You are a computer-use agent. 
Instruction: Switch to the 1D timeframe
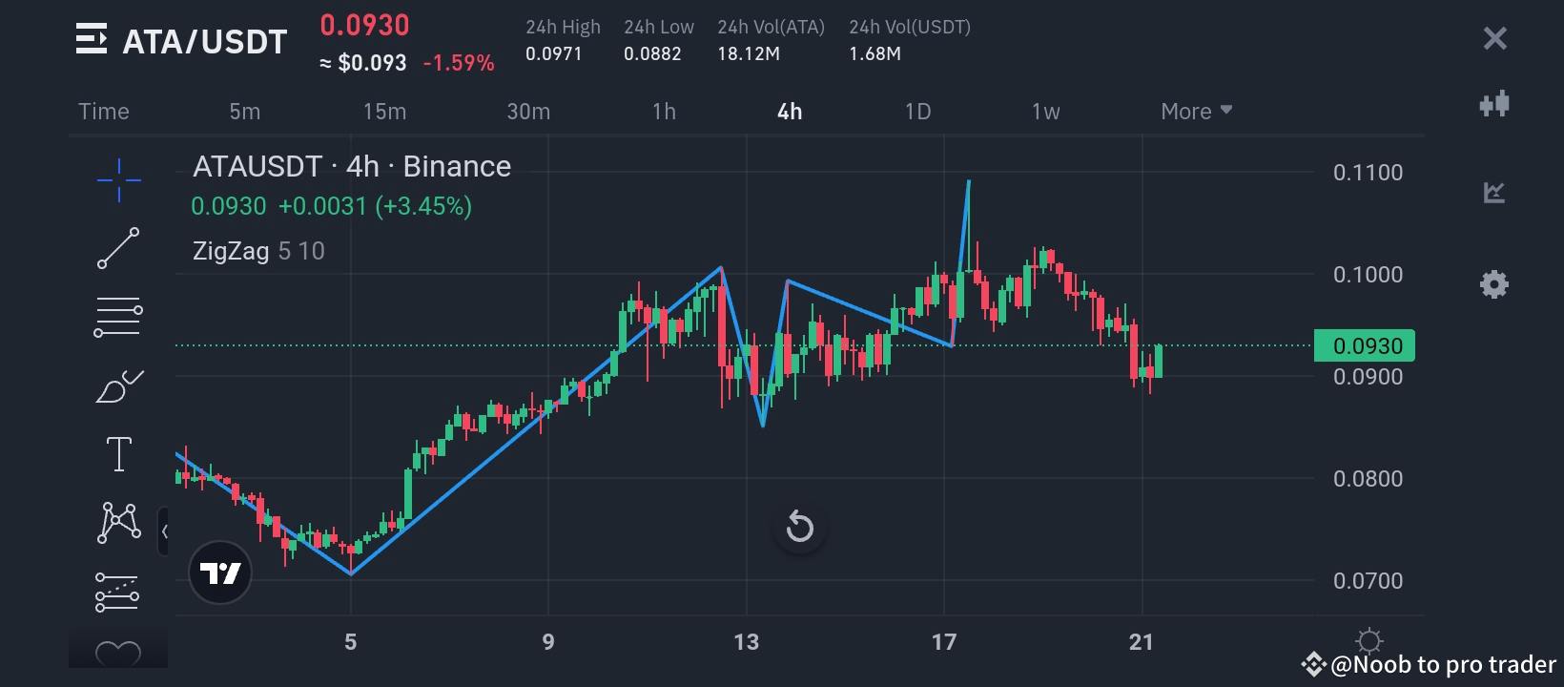point(917,111)
